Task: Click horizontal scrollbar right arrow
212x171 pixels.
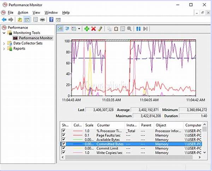Action: tap(200, 157)
